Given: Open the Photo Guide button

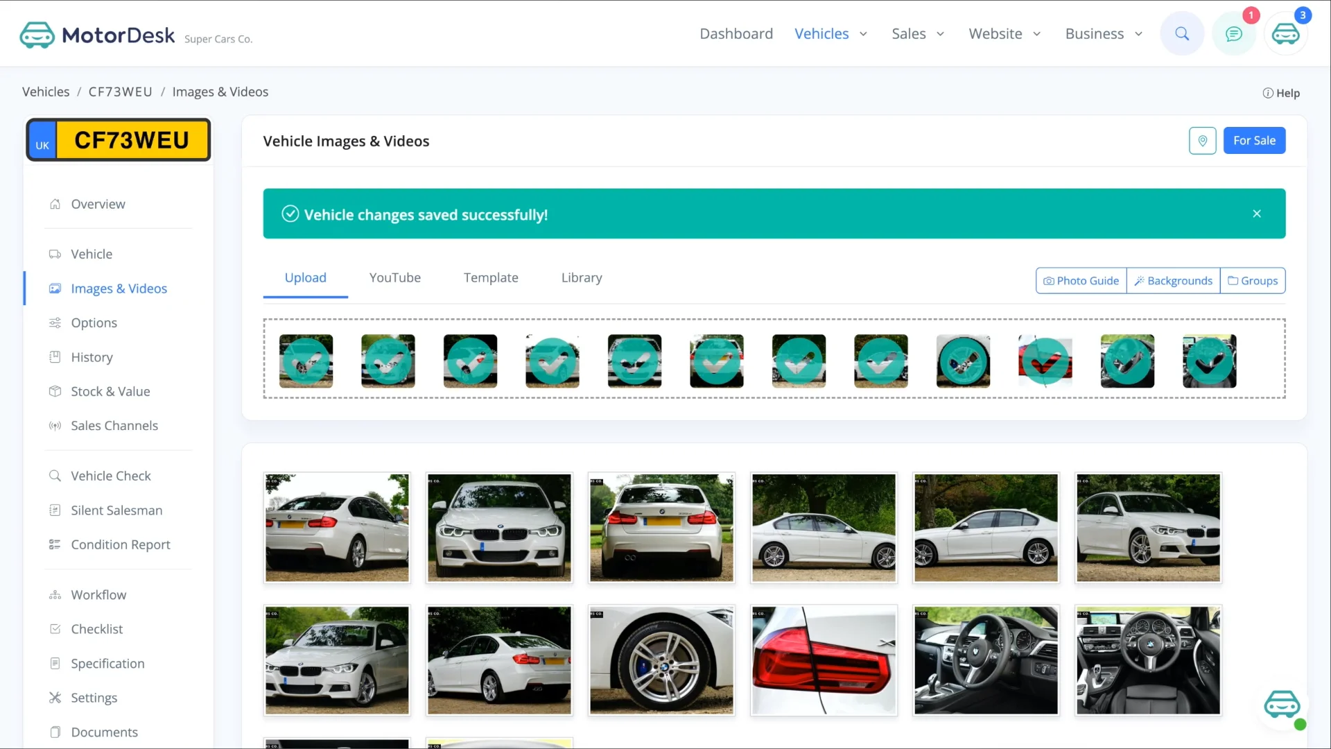Looking at the screenshot, I should tap(1081, 281).
